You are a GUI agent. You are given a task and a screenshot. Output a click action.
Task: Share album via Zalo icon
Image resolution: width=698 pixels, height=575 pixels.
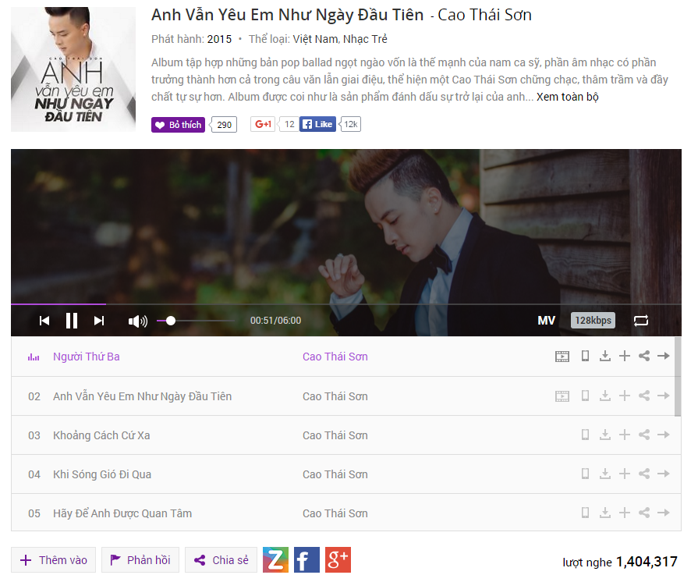click(275, 560)
